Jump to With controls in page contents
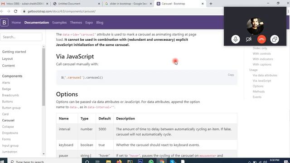Image resolution: width=290 pixels, height=163 pixels. (262, 53)
